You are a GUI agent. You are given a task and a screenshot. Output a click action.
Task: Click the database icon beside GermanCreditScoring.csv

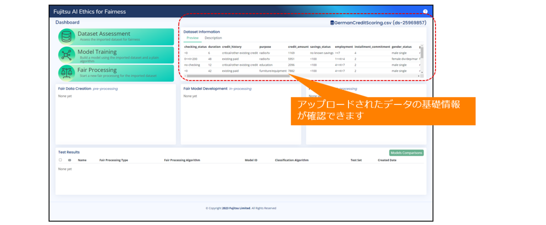332,22
